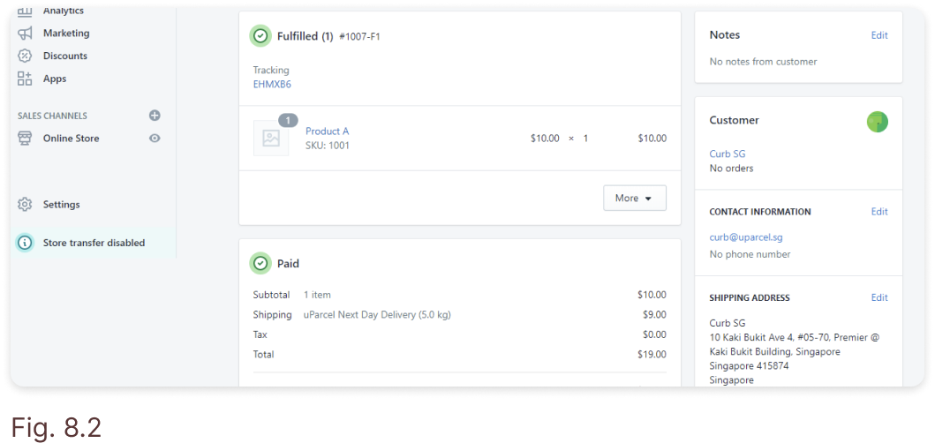The height and width of the screenshot is (443, 935).
Task: Add a sales channel with plus icon
Action: [155, 116]
